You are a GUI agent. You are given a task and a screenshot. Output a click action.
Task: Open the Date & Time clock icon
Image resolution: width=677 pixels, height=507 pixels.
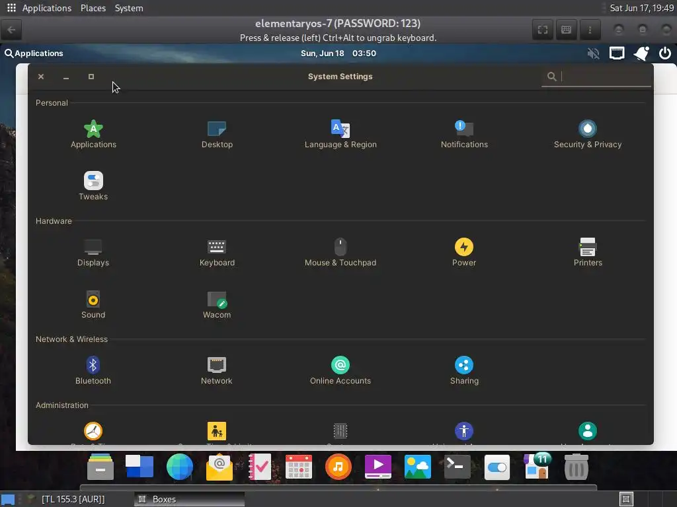93,430
